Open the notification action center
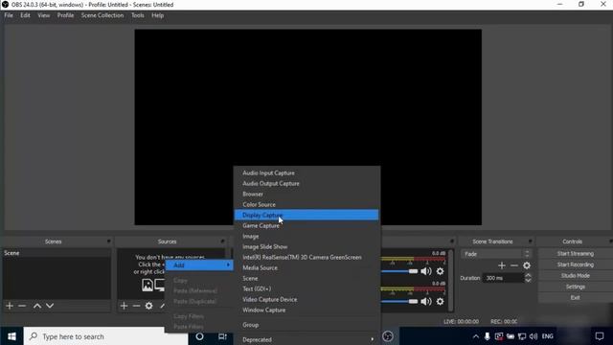This screenshot has height=345, width=613. click(x=600, y=336)
